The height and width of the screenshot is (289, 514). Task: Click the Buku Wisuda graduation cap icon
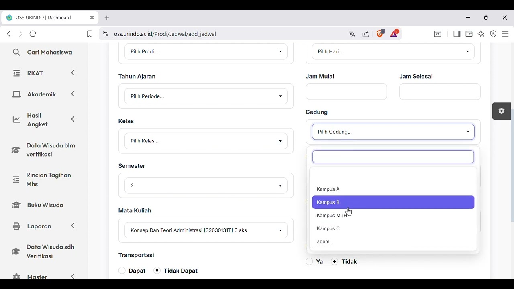pos(16,205)
